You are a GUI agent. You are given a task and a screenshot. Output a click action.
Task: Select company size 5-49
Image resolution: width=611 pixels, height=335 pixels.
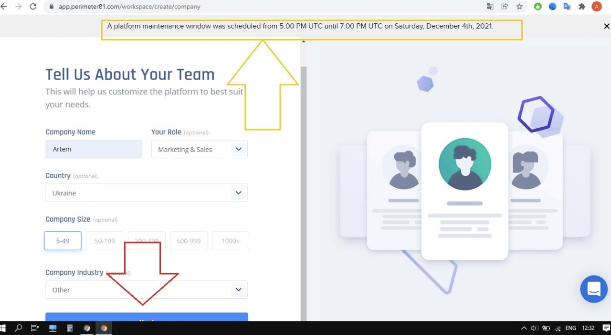point(63,241)
